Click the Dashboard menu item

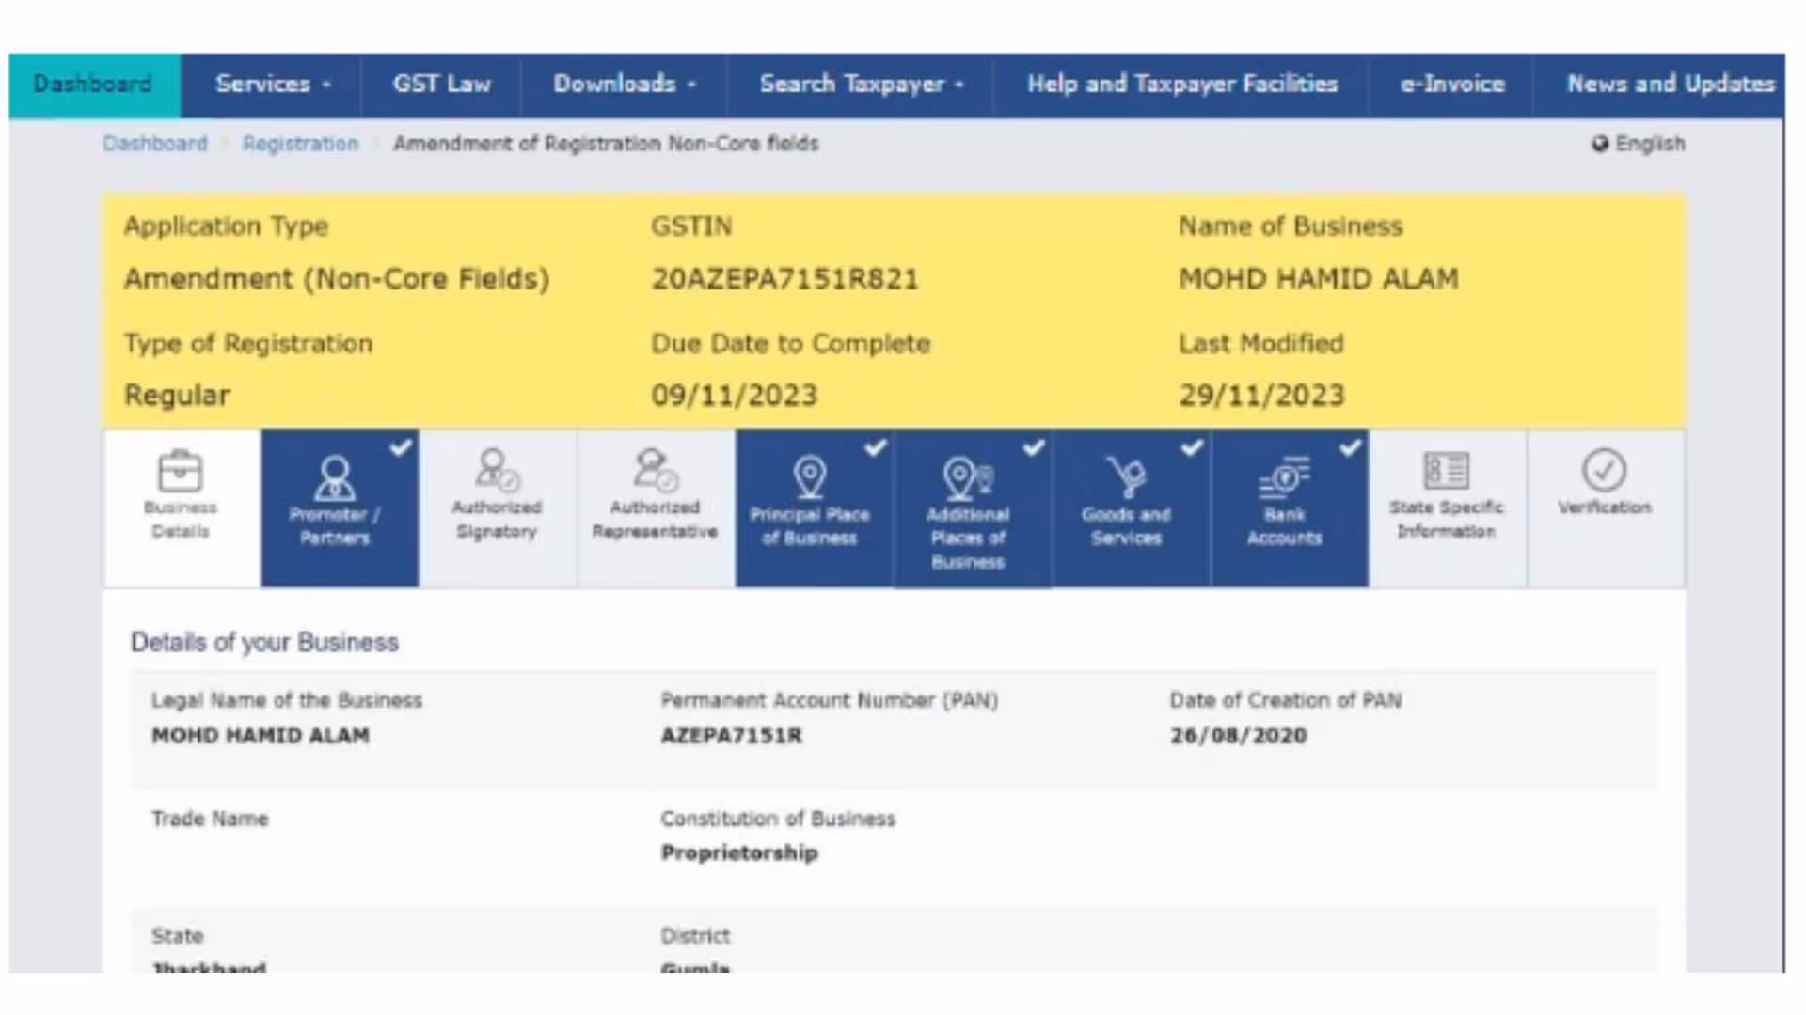pos(94,85)
